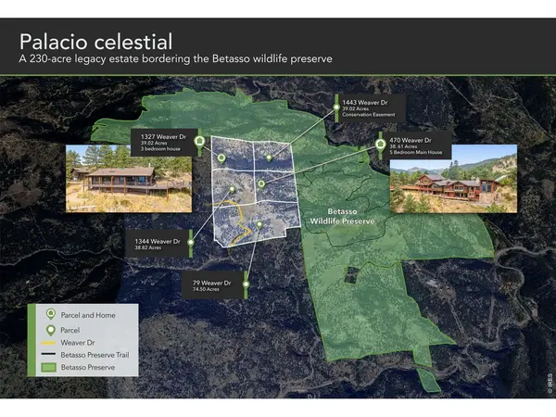Click the Betasso Preserve Trail legend text
Image resolution: width=556 pixels, height=417 pixels.
click(95, 355)
